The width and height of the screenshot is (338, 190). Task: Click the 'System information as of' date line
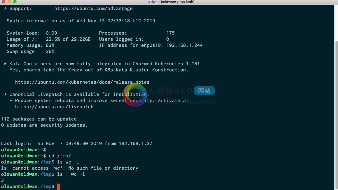click(81, 21)
